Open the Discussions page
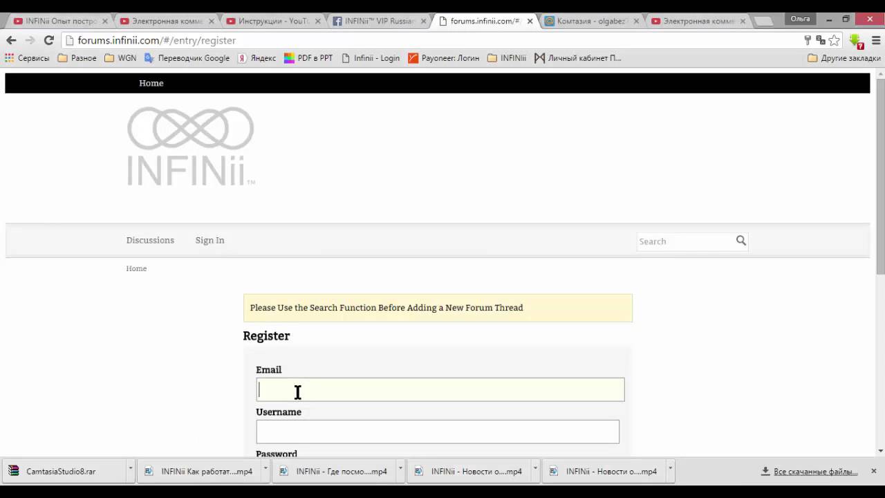This screenshot has width=885, height=498. 150,240
